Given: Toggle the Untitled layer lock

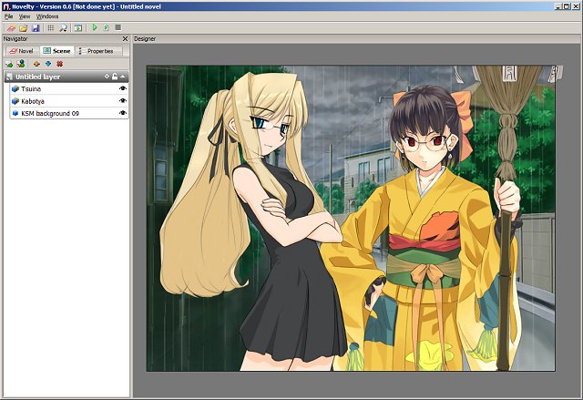Looking at the screenshot, I should pyautogui.click(x=115, y=77).
